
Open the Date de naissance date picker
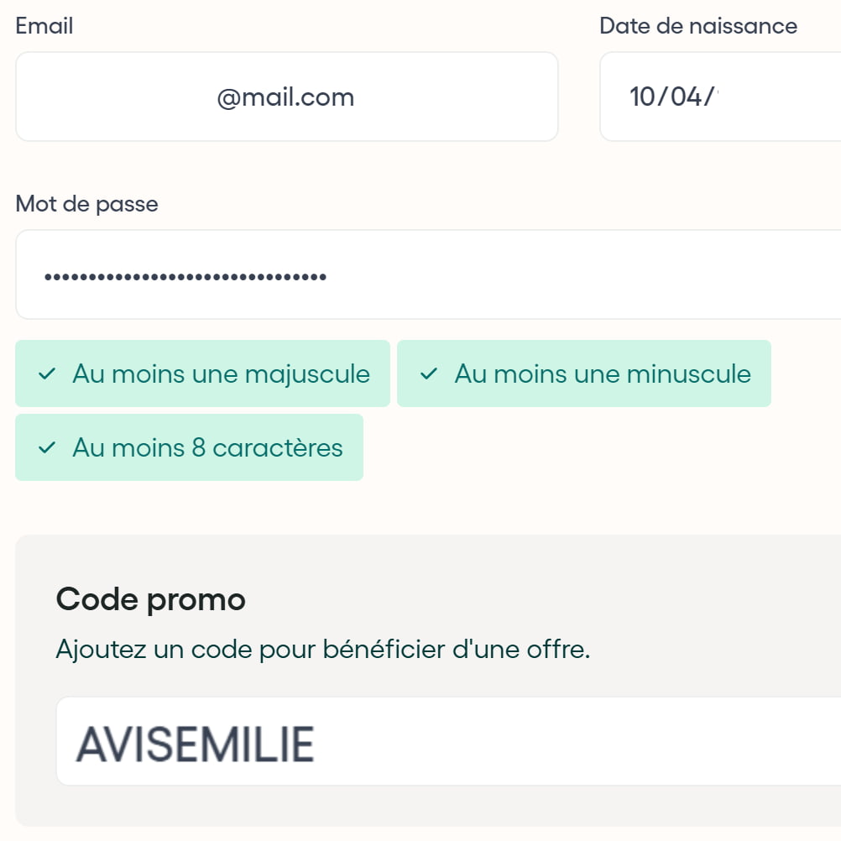(722, 96)
